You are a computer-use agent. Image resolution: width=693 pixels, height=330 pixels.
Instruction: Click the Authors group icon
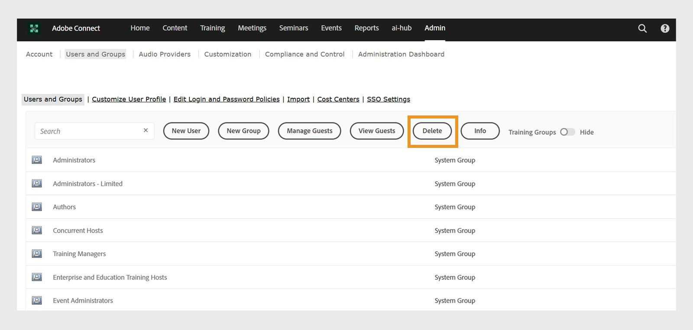(37, 207)
